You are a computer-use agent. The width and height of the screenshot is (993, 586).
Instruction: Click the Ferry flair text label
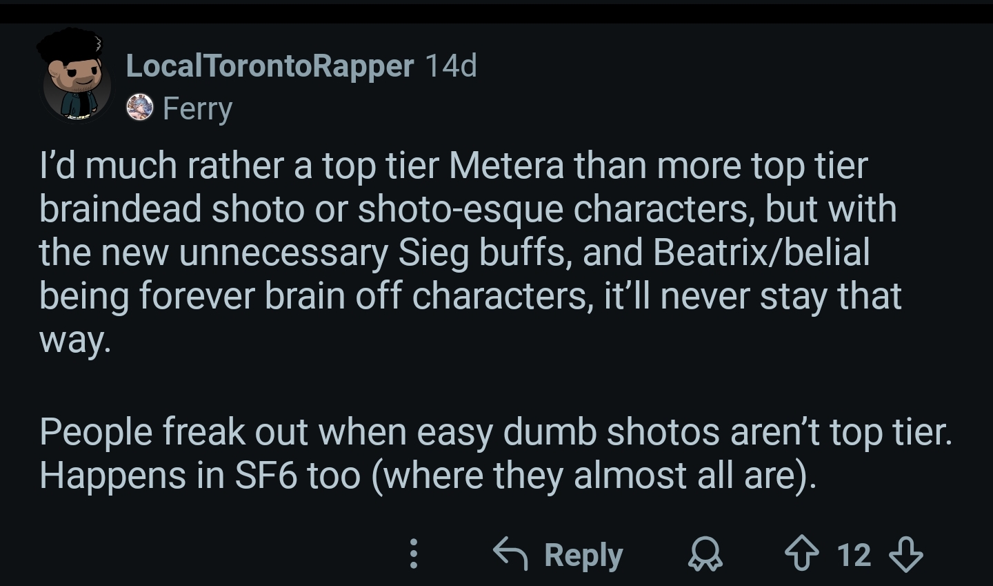tap(197, 109)
